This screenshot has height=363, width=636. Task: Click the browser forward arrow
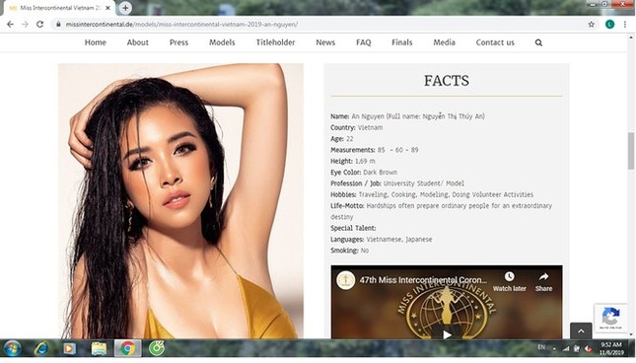[x=26, y=25]
